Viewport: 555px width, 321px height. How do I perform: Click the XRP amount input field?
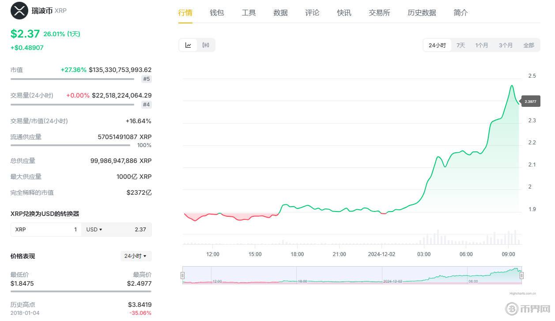46,230
